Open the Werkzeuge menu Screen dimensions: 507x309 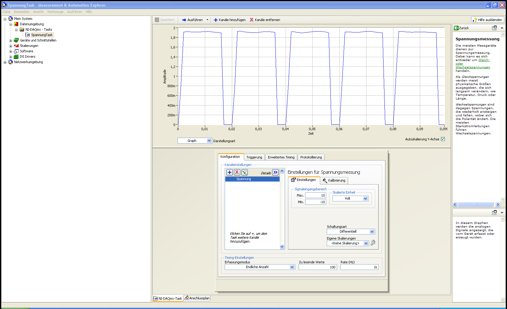pyautogui.click(x=55, y=12)
